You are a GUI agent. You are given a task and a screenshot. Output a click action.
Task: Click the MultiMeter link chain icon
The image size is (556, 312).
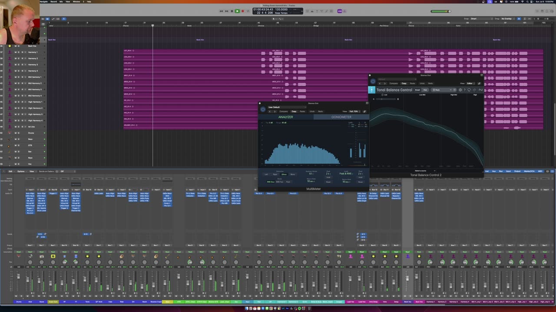364,111
